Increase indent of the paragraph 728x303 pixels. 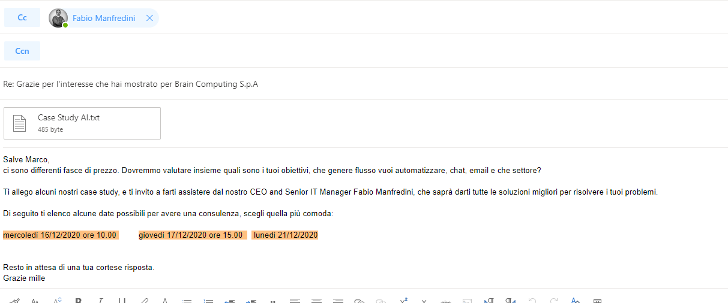pyautogui.click(x=251, y=301)
